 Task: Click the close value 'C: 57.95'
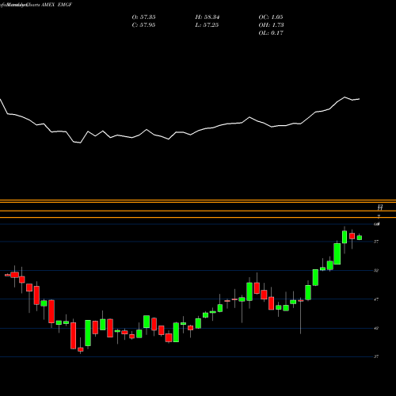point(143,25)
